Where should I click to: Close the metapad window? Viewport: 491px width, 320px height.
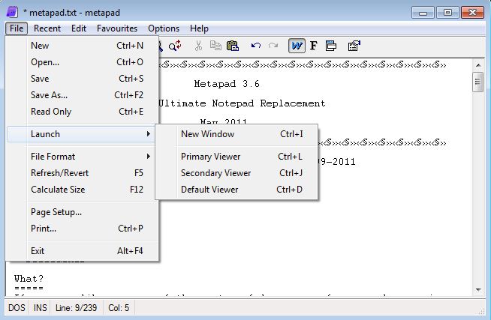[472, 13]
